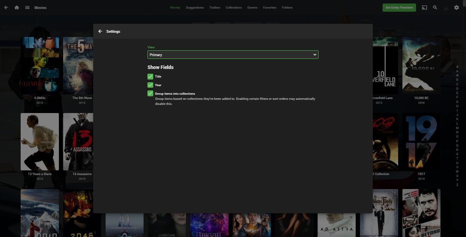Open the Trailers tab
The height and width of the screenshot is (237, 466).
214,7
